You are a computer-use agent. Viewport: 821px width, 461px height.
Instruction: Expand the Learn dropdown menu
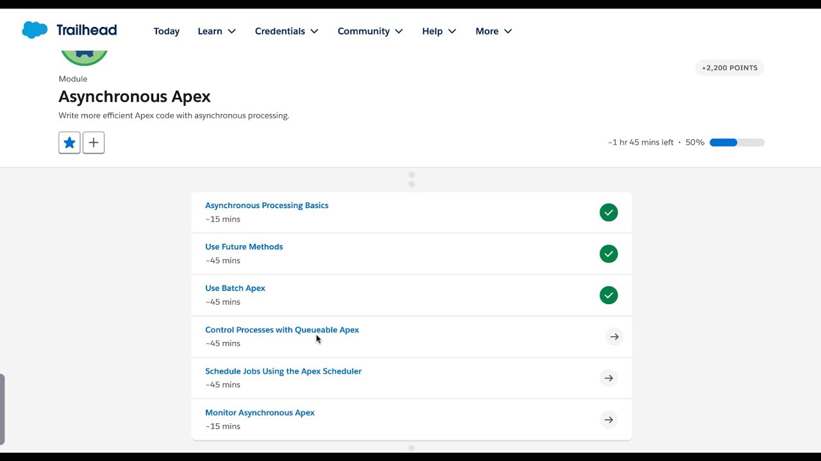coord(217,31)
